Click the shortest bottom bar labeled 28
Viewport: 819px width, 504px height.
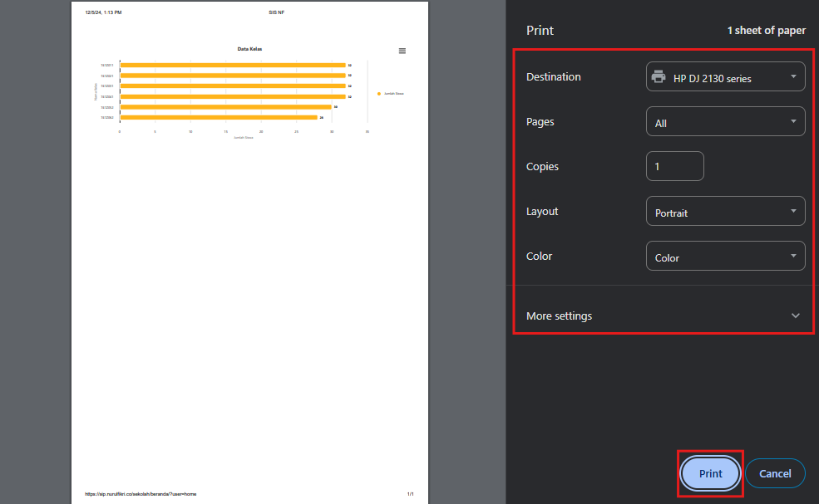tap(218, 118)
